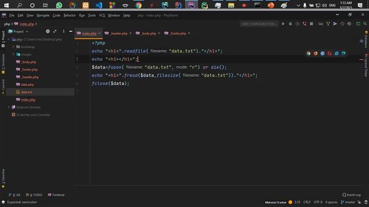Image resolution: width=369 pixels, height=207 pixels.
Task: Close the index.php tab
Action: click(x=99, y=33)
